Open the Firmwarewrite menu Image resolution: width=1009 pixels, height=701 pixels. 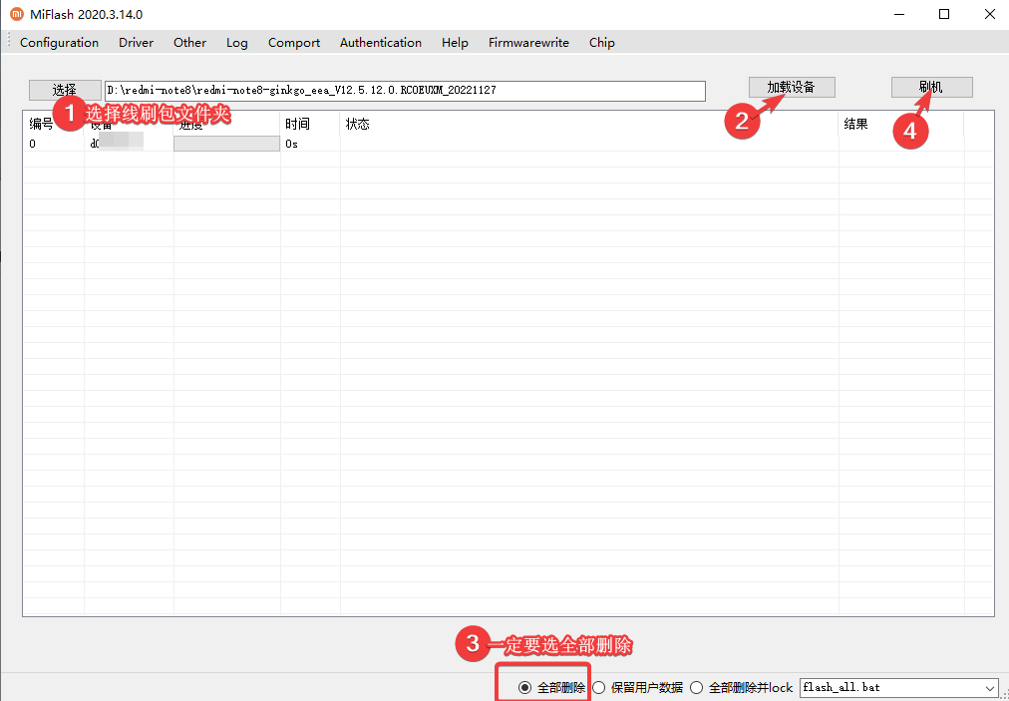click(528, 43)
